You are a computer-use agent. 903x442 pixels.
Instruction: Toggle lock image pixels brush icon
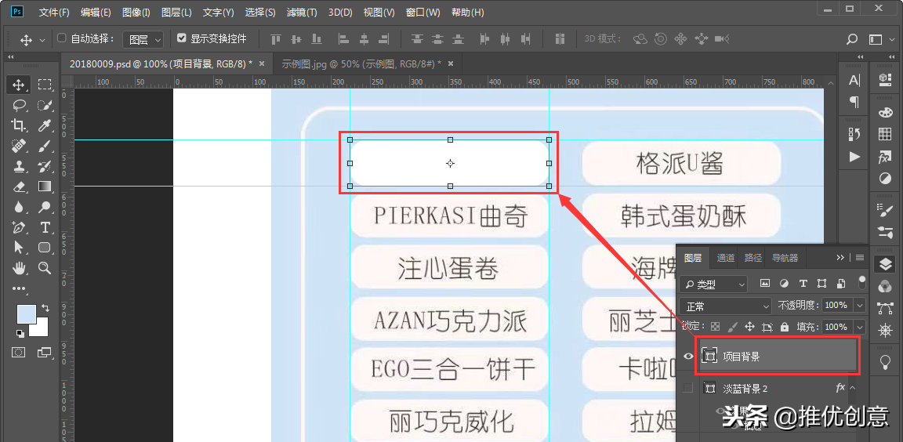[x=732, y=327]
